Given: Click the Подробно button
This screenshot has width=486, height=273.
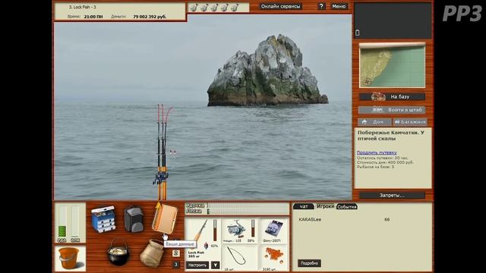Looking at the screenshot, I should coord(309,263).
